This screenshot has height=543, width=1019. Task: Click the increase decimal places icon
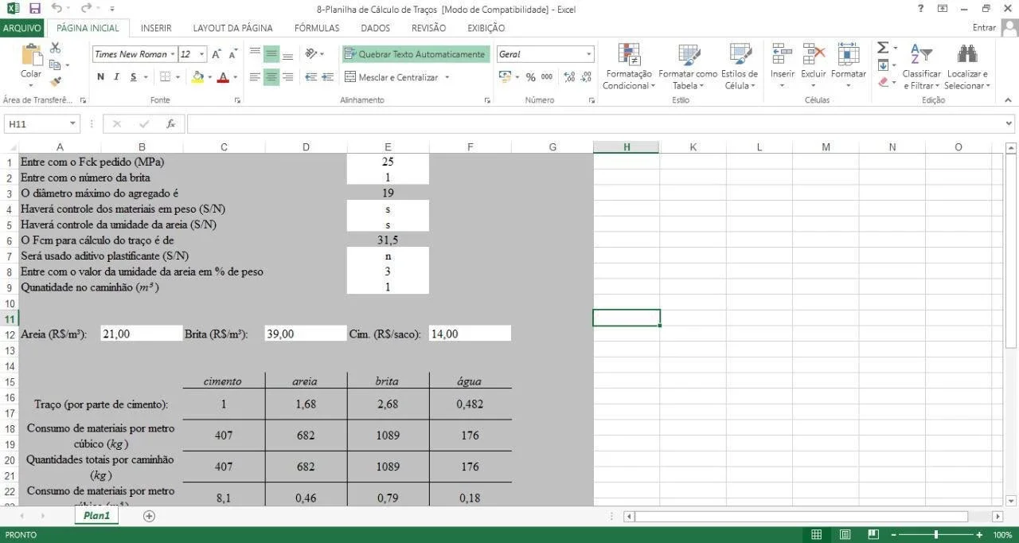[569, 77]
